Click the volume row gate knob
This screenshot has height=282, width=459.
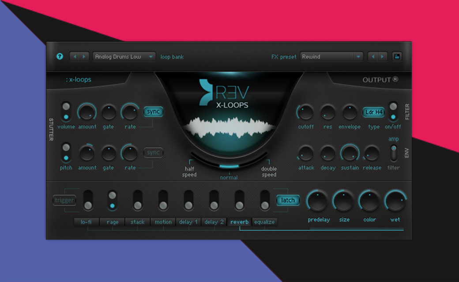[x=108, y=112]
